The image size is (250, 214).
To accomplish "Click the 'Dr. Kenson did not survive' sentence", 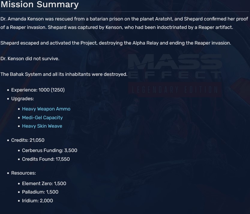I will point(30,59).
